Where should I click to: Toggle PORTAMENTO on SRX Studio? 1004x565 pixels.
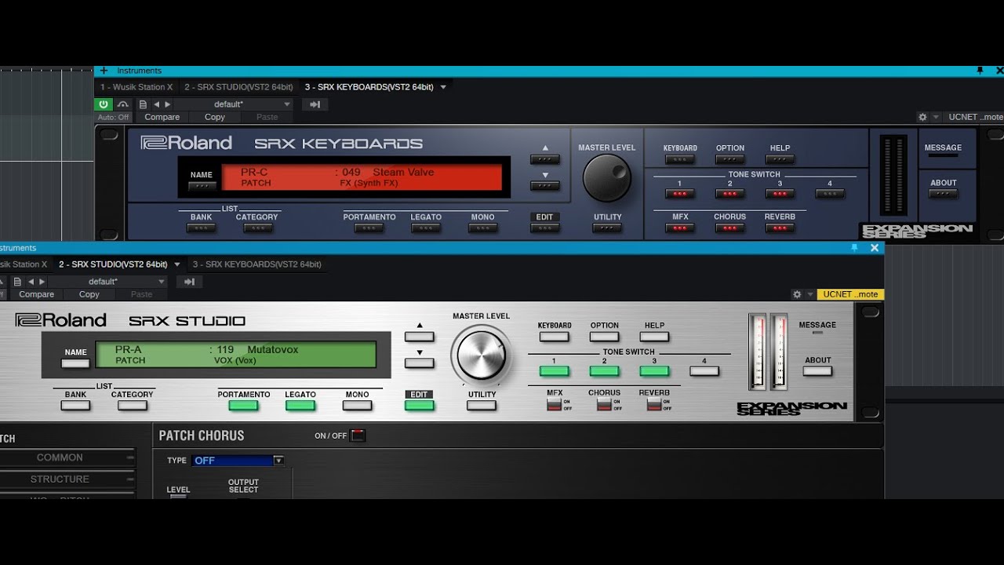[x=243, y=406]
